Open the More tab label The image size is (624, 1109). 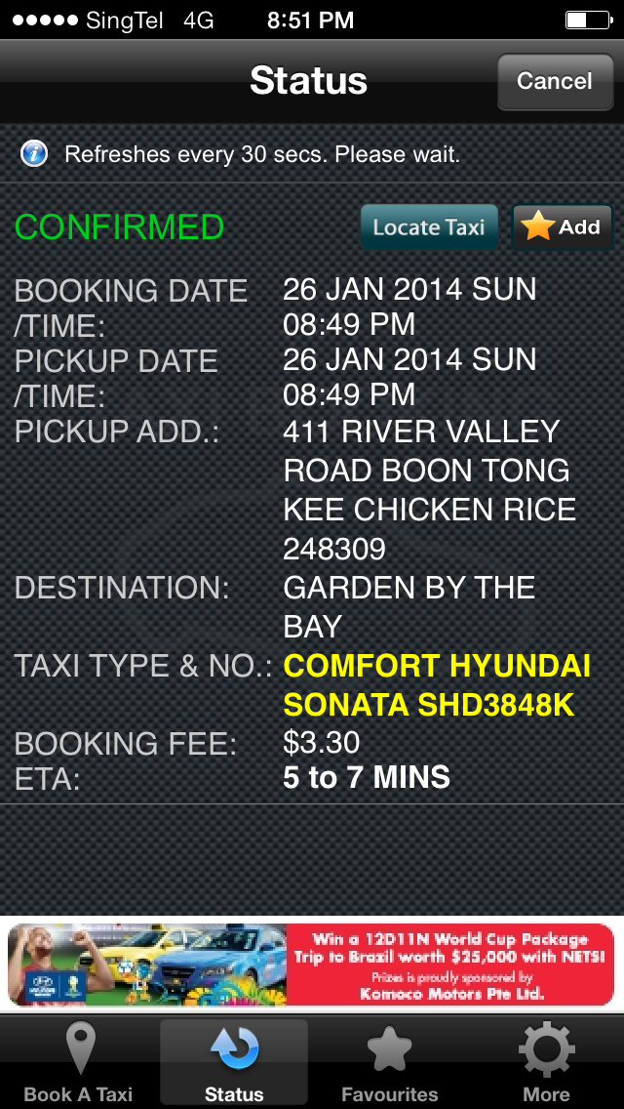546,1094
